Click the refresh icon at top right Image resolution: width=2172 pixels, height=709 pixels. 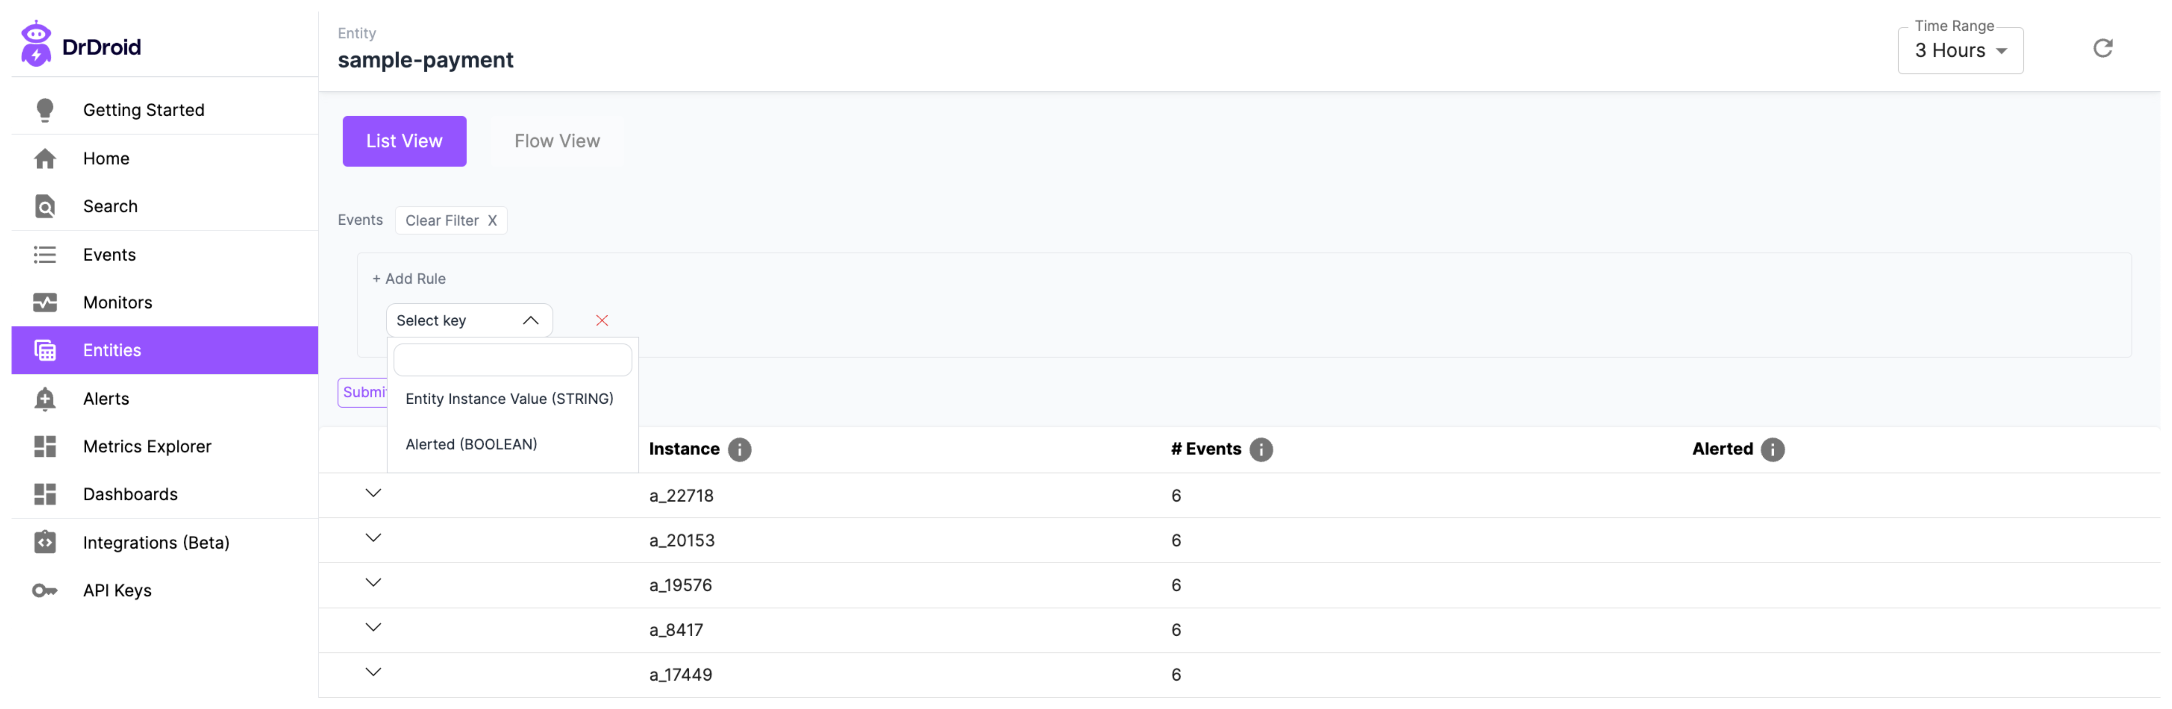click(x=2102, y=48)
